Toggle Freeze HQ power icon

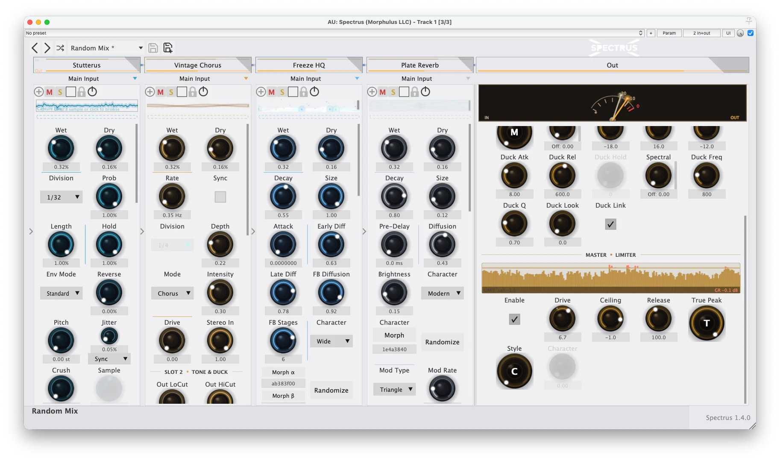tap(314, 91)
